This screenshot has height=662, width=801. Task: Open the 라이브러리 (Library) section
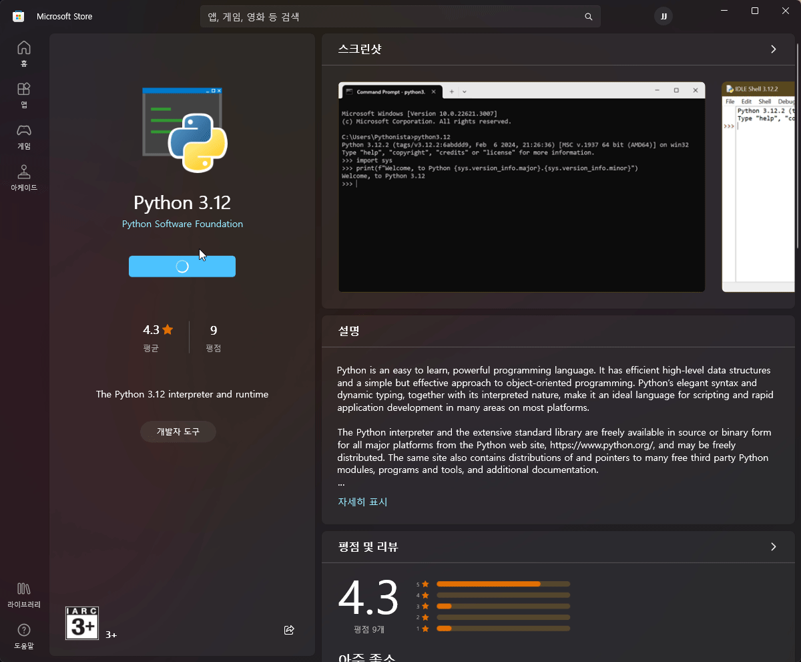[x=24, y=595]
